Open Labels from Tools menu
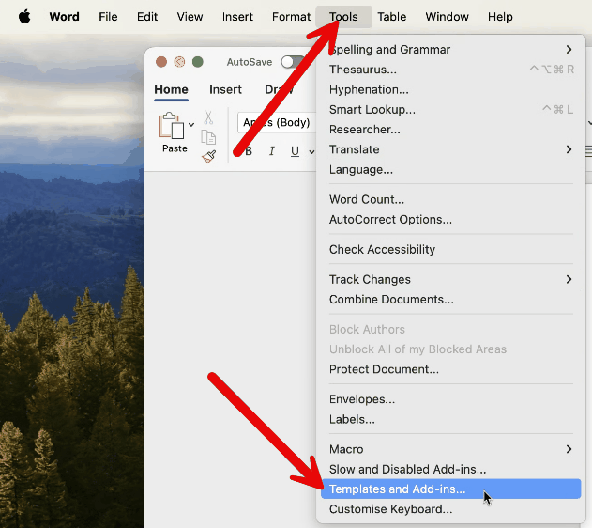The width and height of the screenshot is (592, 528). point(450,419)
